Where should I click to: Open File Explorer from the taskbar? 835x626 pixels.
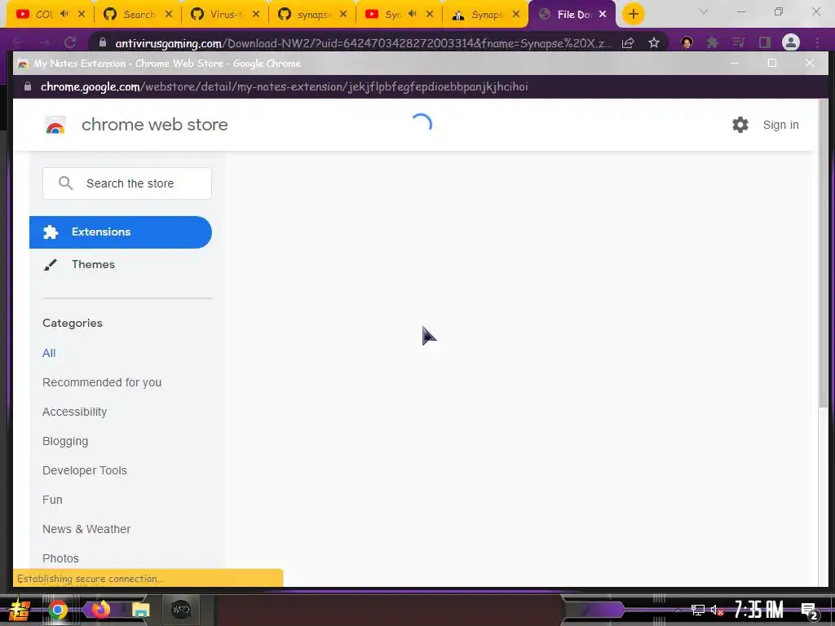pyautogui.click(x=140, y=610)
